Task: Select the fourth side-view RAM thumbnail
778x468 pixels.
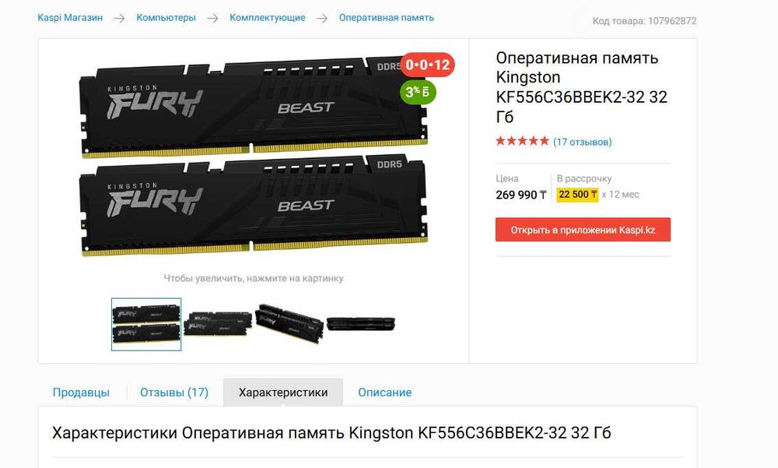Action: click(x=360, y=323)
